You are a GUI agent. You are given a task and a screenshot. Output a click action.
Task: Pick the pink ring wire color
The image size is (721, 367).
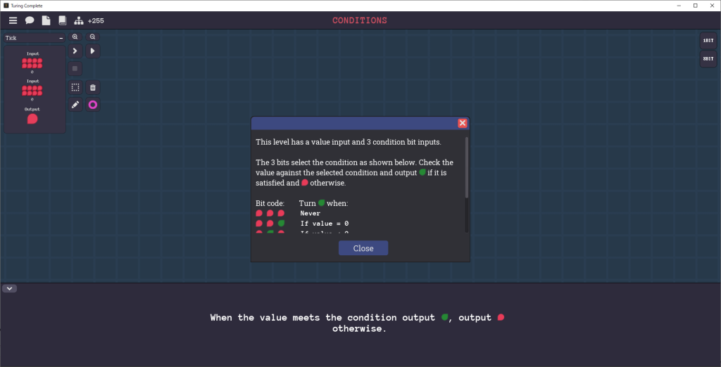point(92,105)
